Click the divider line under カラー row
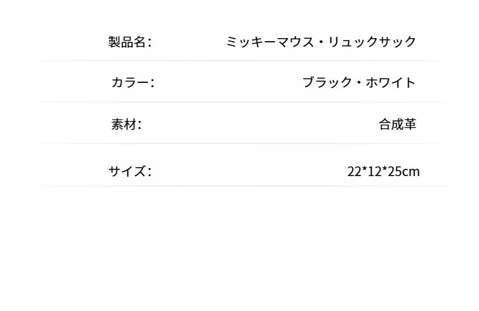The height and width of the screenshot is (311, 479). point(244,102)
